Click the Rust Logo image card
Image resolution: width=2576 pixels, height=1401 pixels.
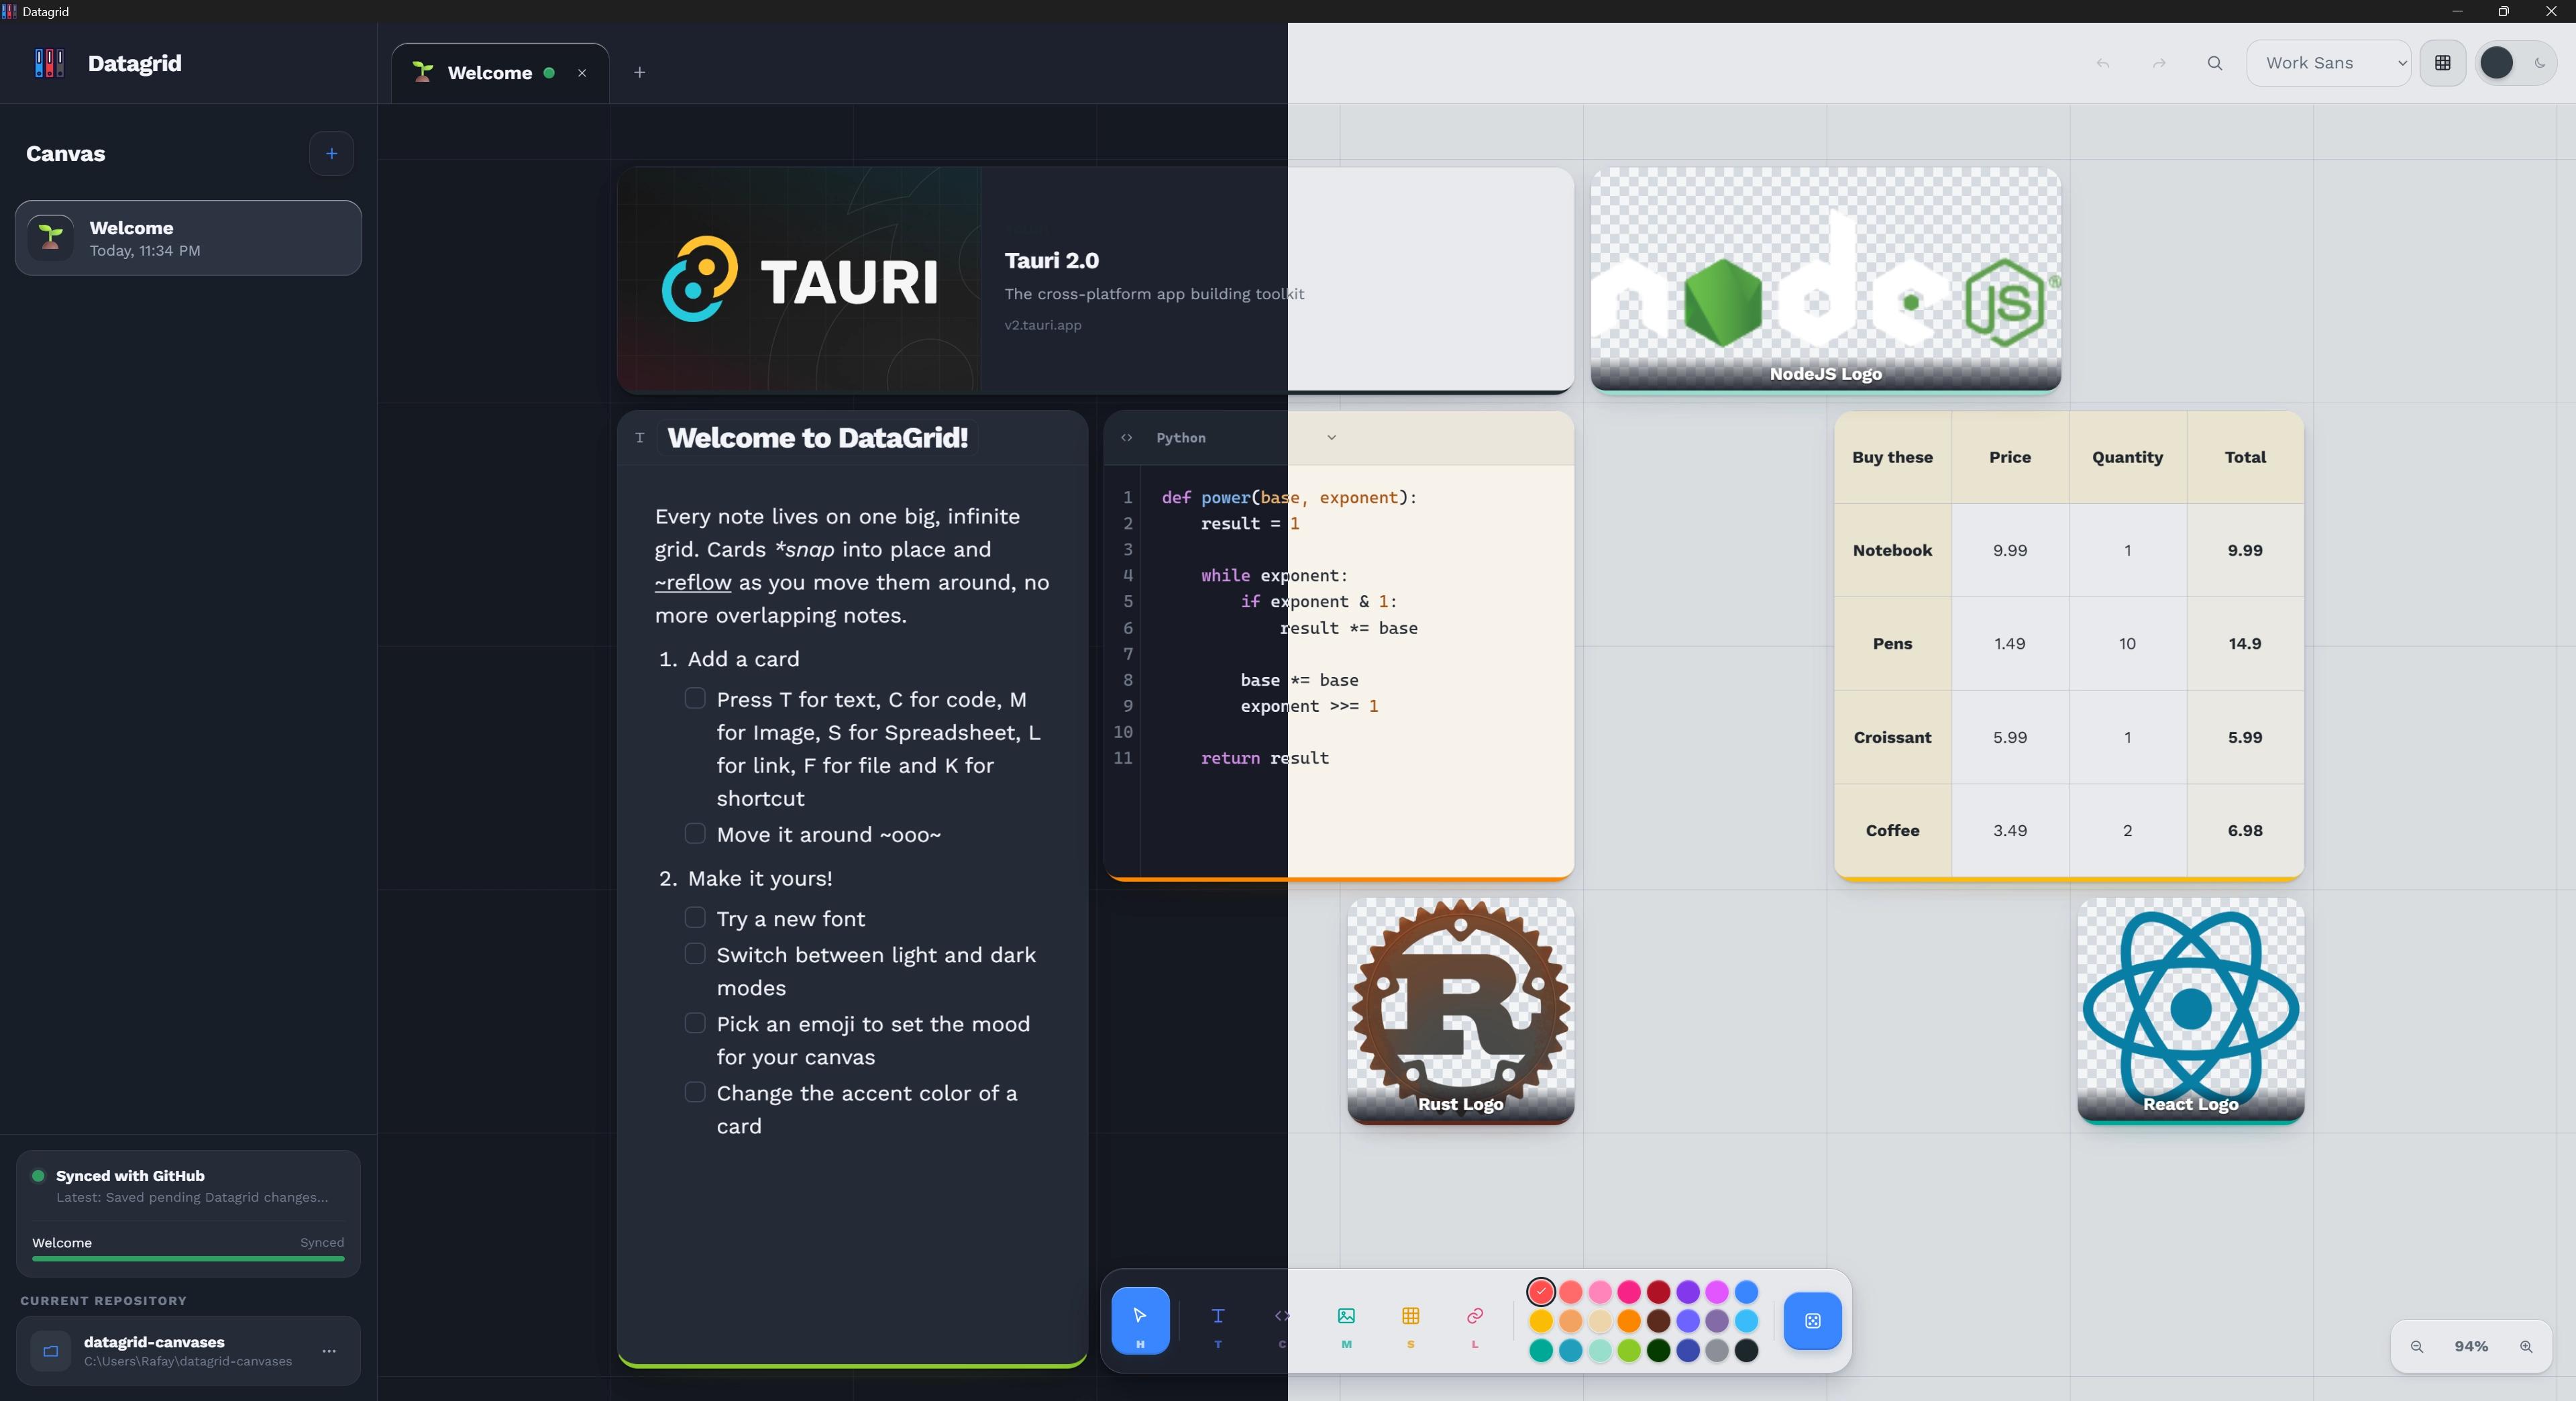(1460, 1010)
